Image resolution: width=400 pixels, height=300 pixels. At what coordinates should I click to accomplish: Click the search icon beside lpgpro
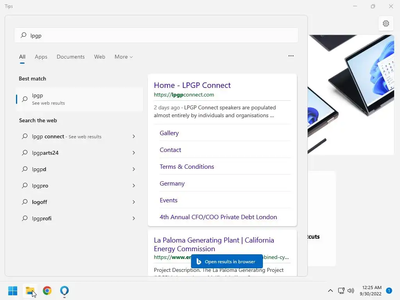25,186
